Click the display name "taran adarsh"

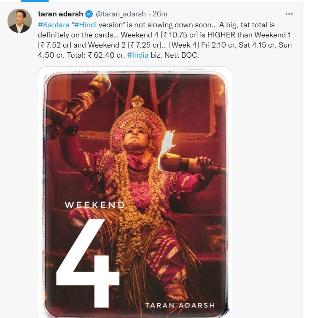pyautogui.click(x=60, y=14)
